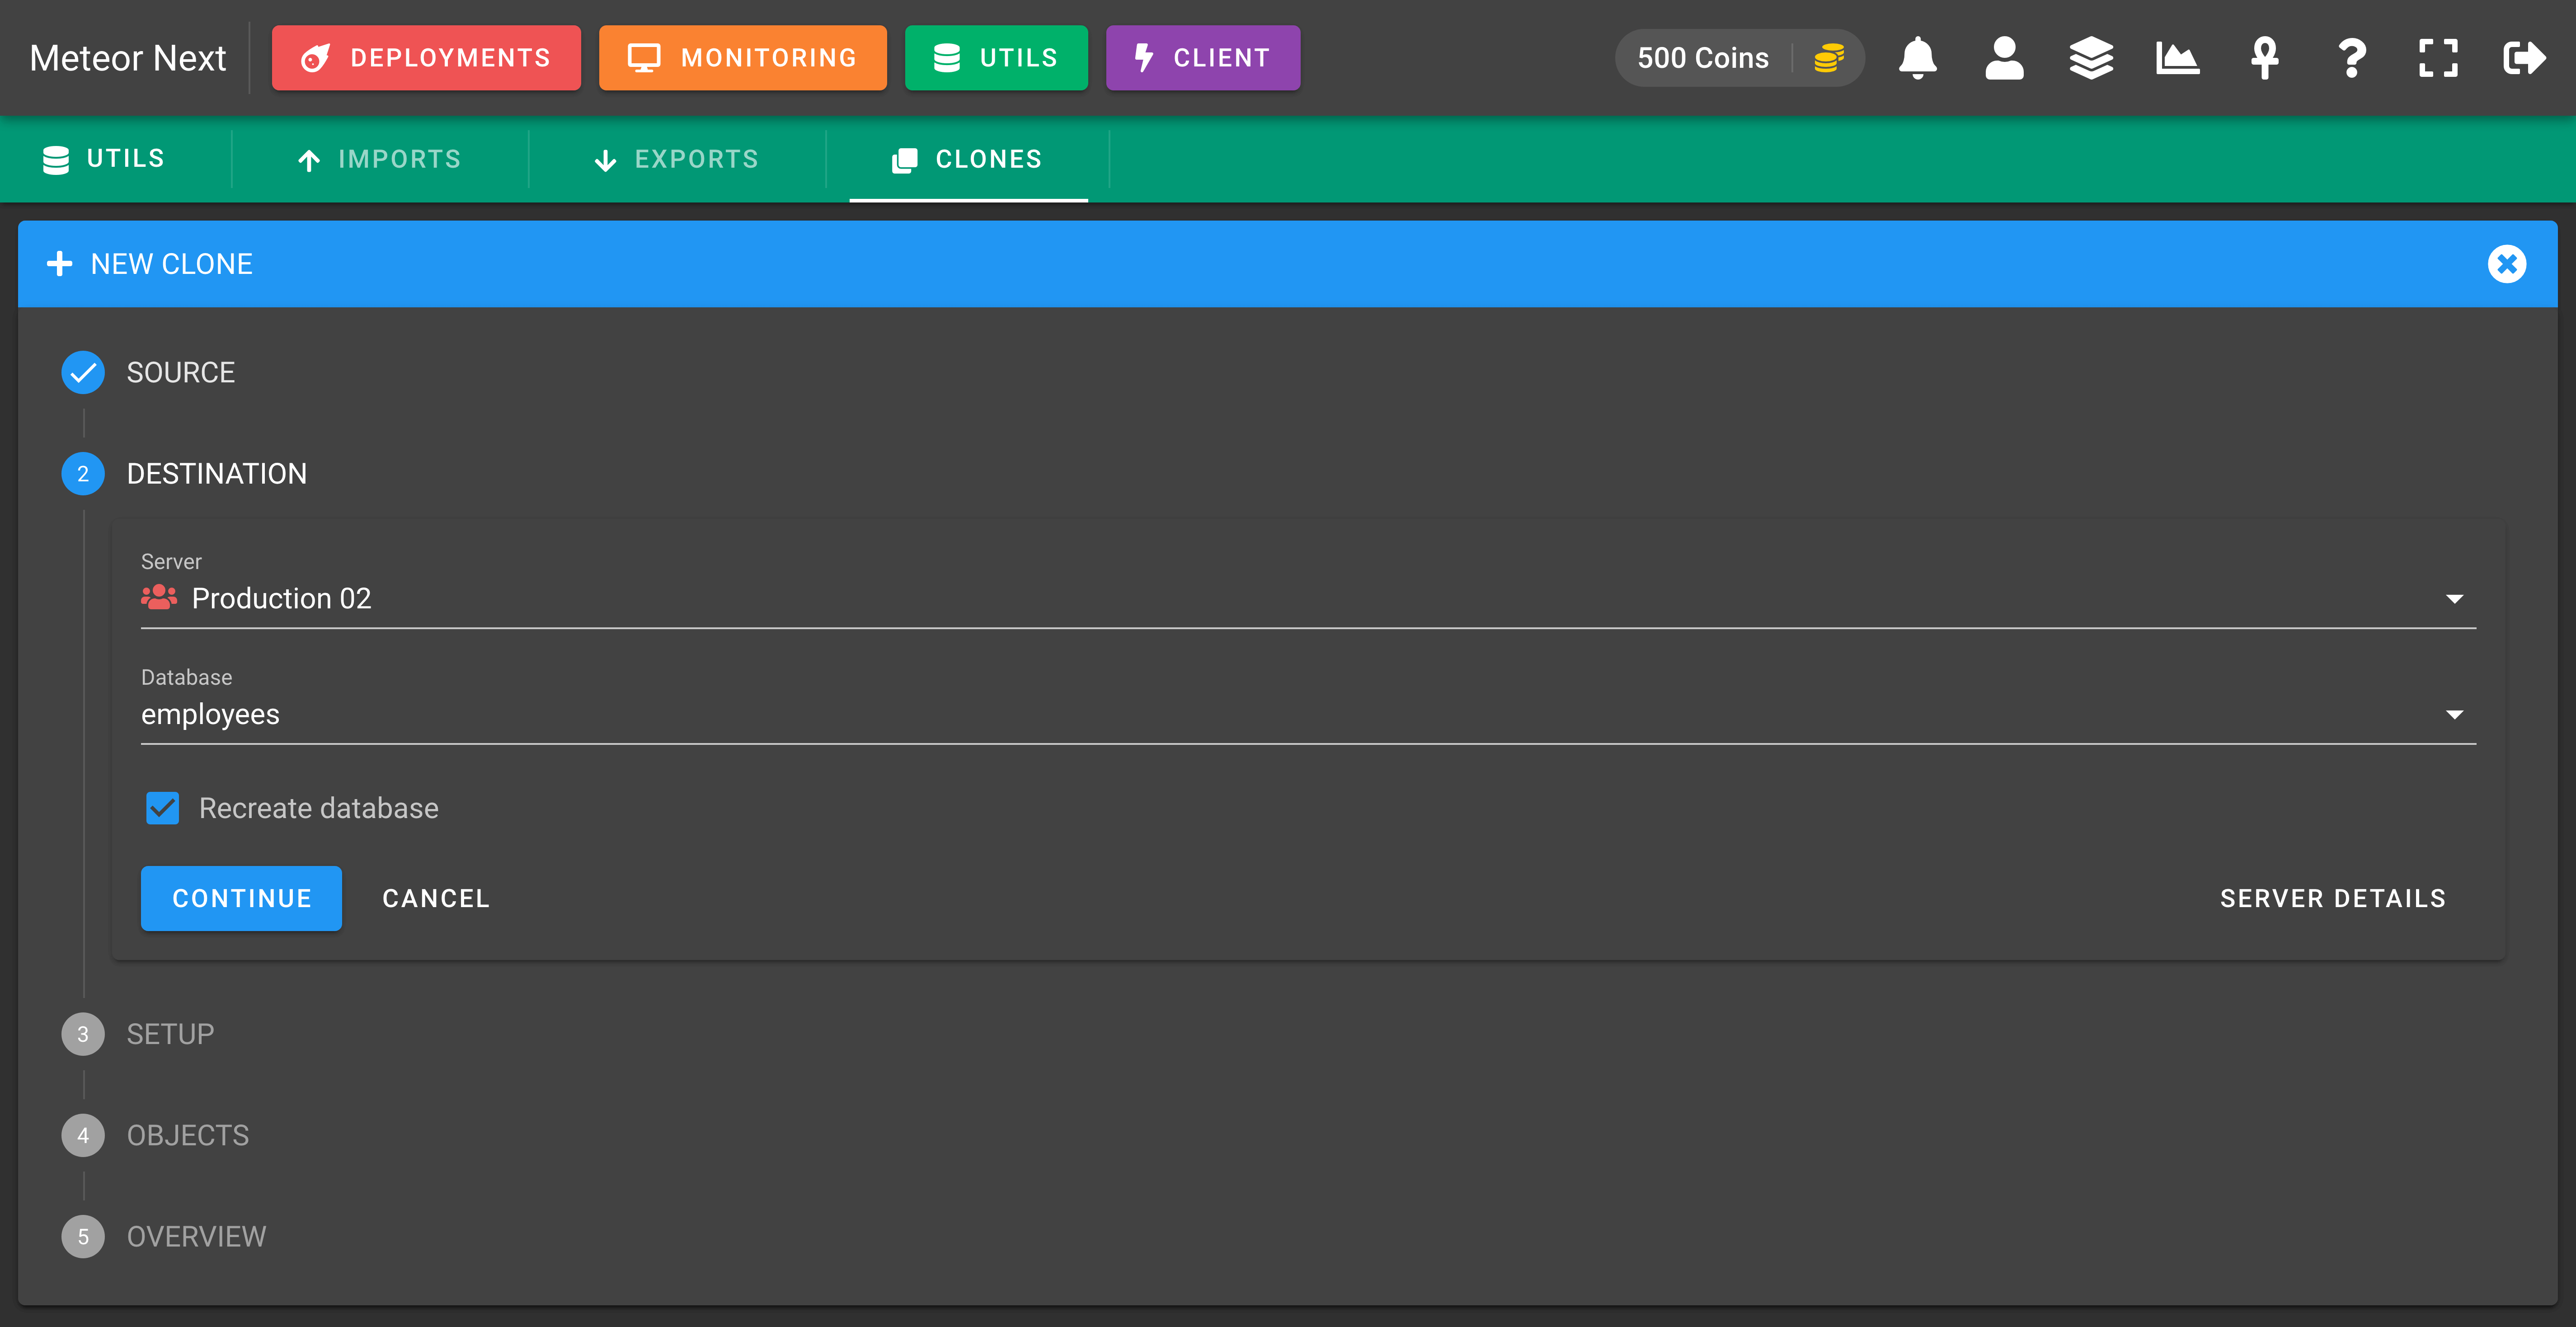2576x1327 pixels.
Task: Click the Objects step label
Action: (x=188, y=1135)
